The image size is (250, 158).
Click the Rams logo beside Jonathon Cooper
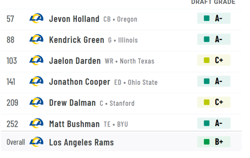tap(36, 82)
